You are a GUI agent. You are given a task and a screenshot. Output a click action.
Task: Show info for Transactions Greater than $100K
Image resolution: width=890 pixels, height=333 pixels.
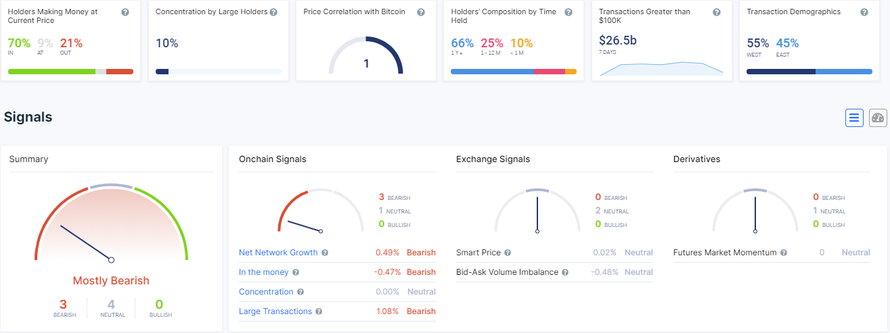pos(717,13)
